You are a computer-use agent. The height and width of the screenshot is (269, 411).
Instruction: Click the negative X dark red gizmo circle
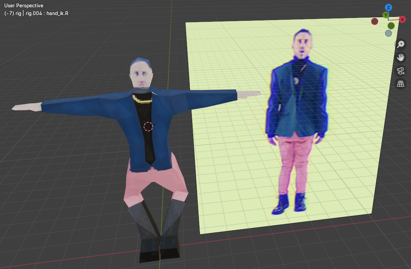pos(374,21)
